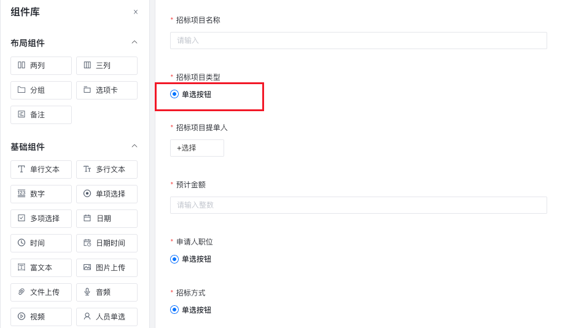This screenshot has height=328, width=565.
Task: Click the number (数字) component icon
Action: click(x=21, y=193)
